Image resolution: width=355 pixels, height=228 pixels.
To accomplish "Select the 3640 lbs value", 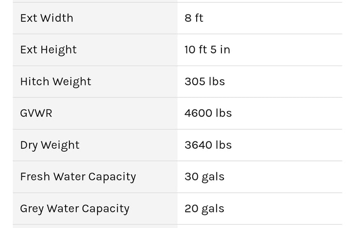I will 208,145.
